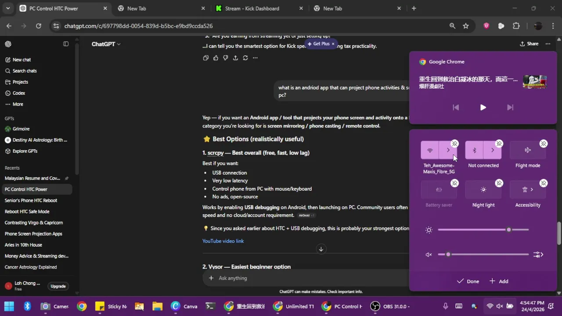Click the plus attach icon in the prompt box

211,278
